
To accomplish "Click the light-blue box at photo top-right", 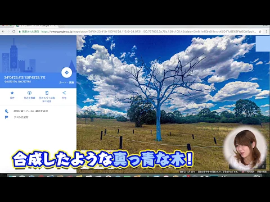I will [x=263, y=44].
